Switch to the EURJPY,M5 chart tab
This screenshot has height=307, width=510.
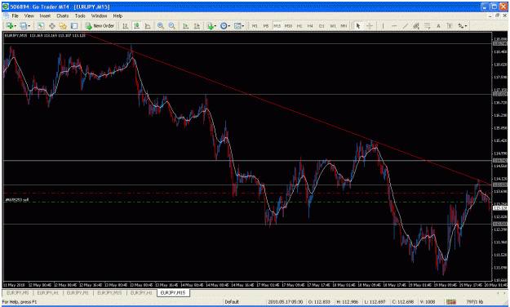click(x=18, y=293)
